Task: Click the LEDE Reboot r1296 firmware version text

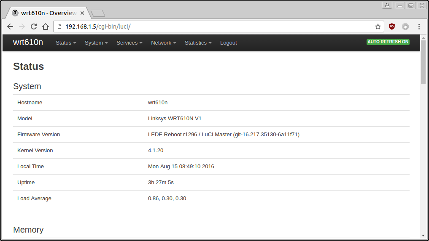Action: coord(224,135)
